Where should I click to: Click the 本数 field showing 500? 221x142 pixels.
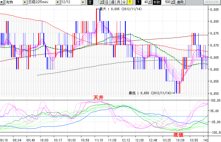(167, 2)
